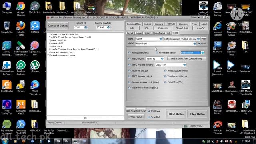Launch Wondershare Dr.Fone desktop icon
The height and width of the screenshot is (144, 256).
coord(7,68)
